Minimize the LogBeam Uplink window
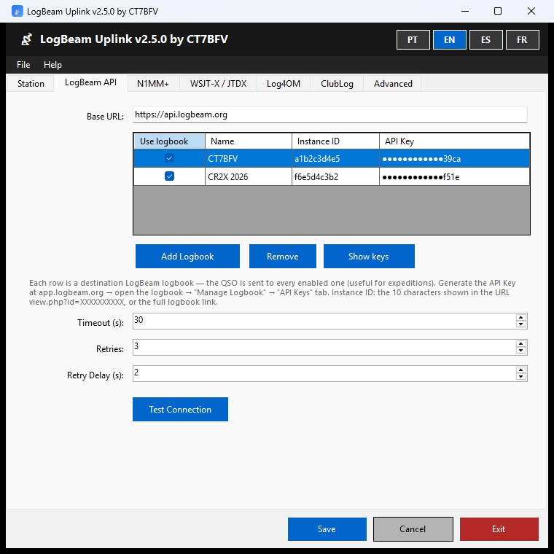Image resolution: width=554 pixels, height=554 pixels. click(465, 12)
